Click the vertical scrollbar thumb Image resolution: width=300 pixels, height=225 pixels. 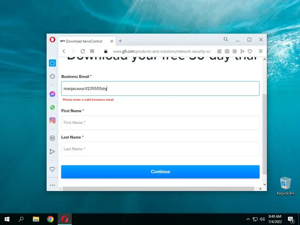(265, 134)
